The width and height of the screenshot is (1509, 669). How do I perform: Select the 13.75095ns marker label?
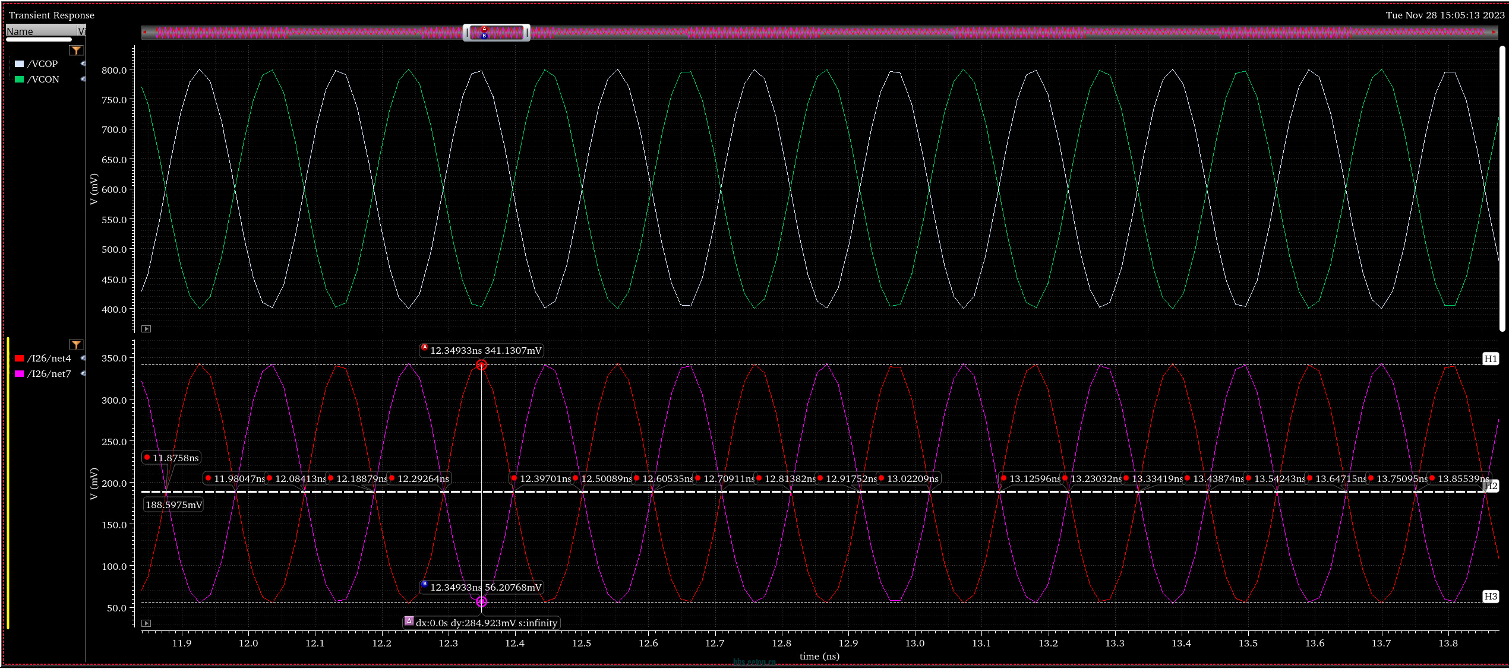point(1397,478)
